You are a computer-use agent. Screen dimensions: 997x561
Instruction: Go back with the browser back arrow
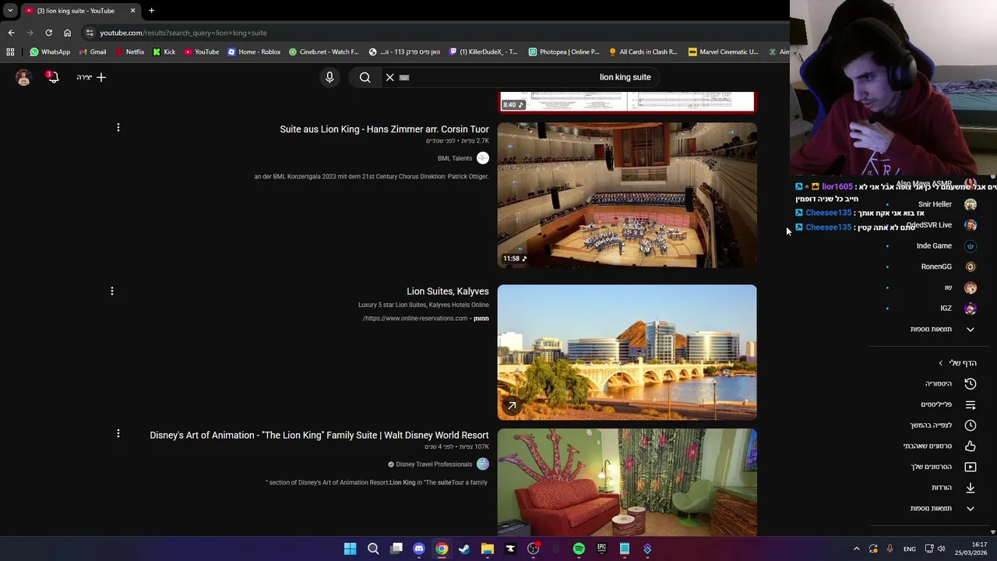[x=11, y=33]
